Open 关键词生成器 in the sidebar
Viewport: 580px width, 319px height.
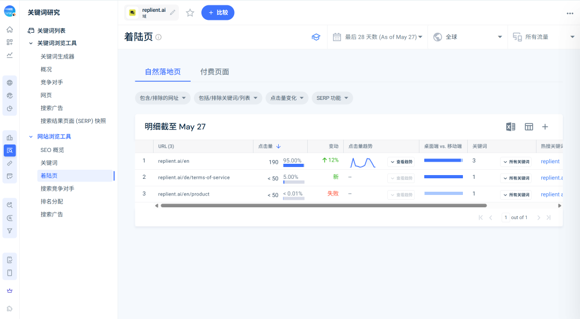57,56
